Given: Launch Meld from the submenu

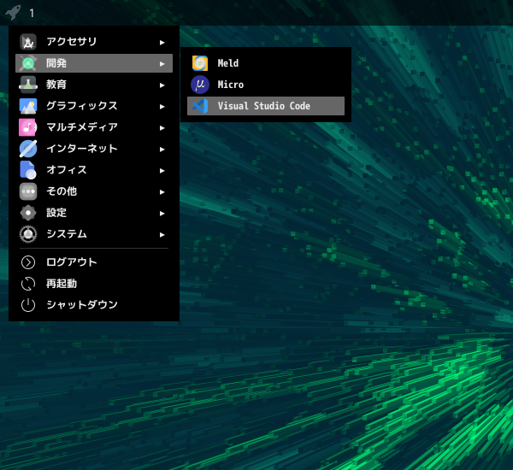Looking at the screenshot, I should click(x=266, y=63).
